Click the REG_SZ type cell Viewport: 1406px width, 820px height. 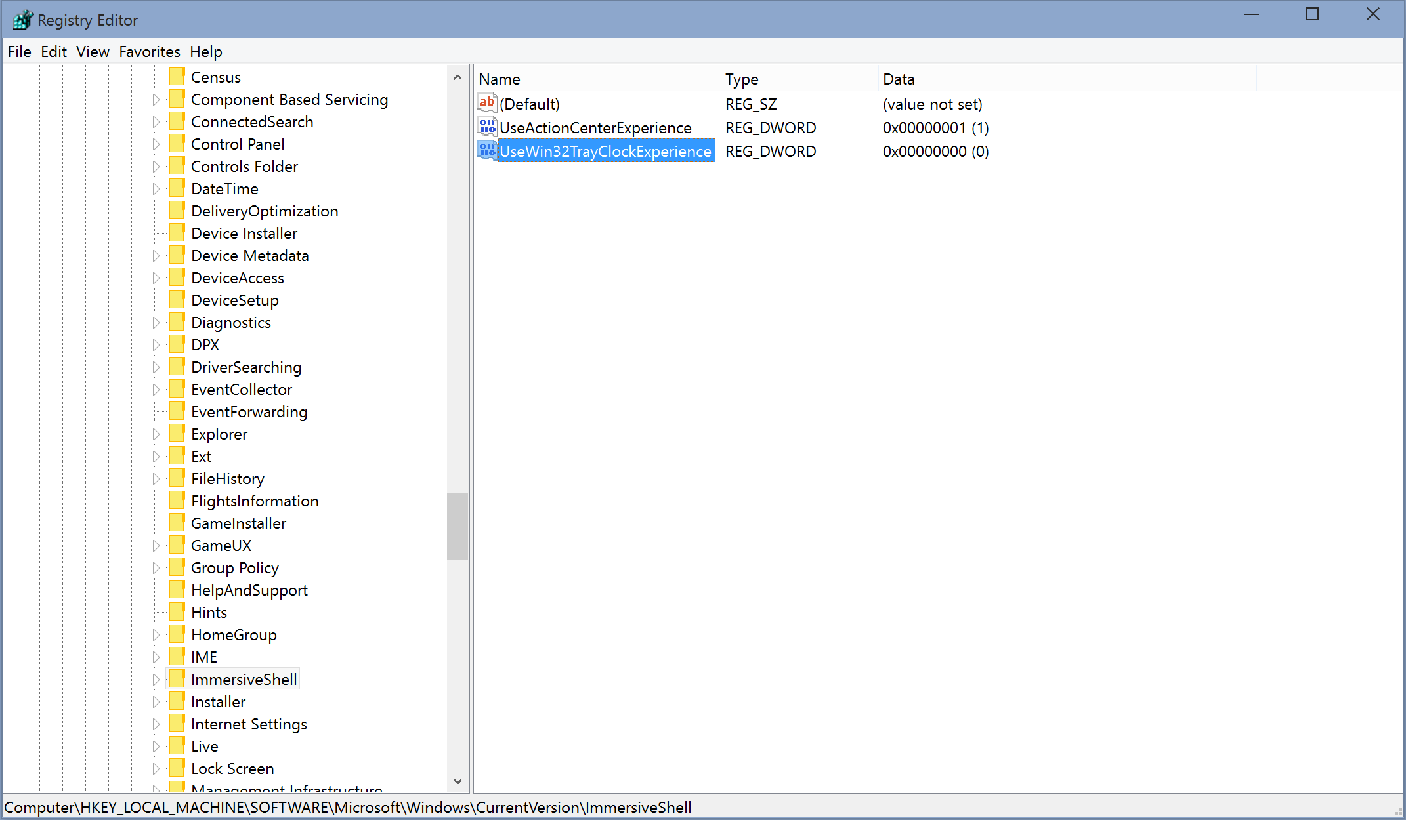pos(751,104)
